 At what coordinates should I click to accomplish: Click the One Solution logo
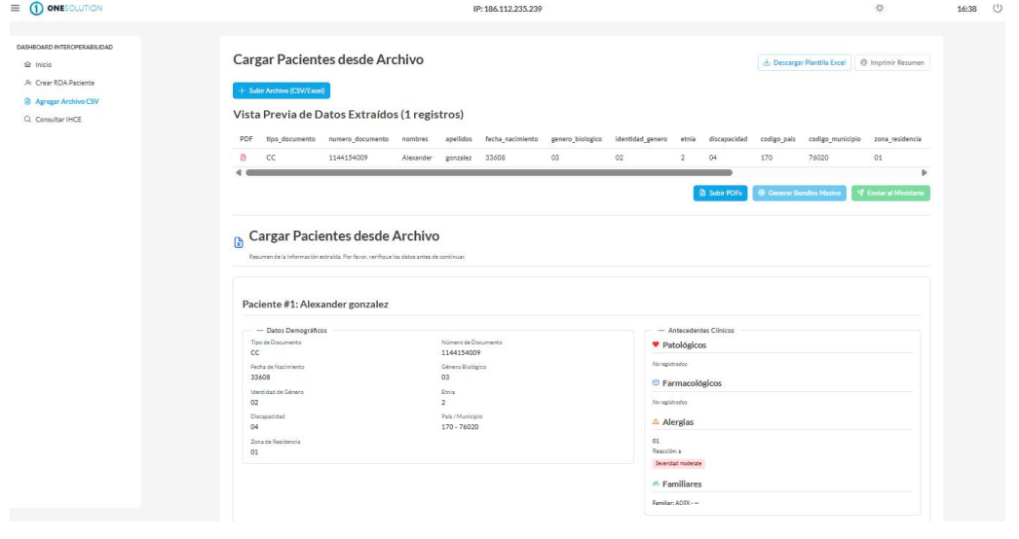pyautogui.click(x=65, y=9)
